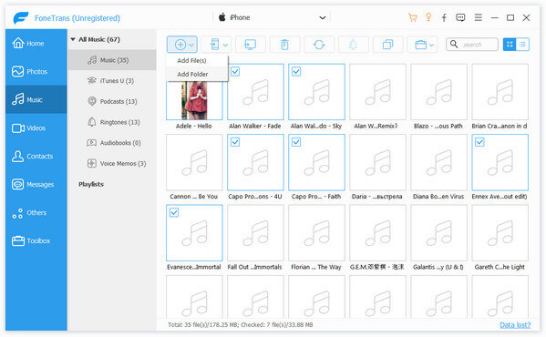
Task: Click the export to PC toolbar icon
Action: [251, 45]
